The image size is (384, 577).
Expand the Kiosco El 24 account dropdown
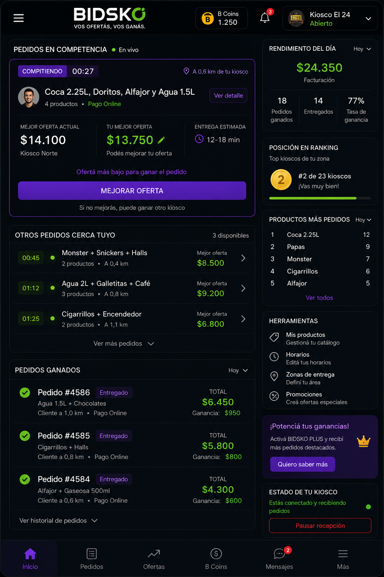click(x=369, y=18)
